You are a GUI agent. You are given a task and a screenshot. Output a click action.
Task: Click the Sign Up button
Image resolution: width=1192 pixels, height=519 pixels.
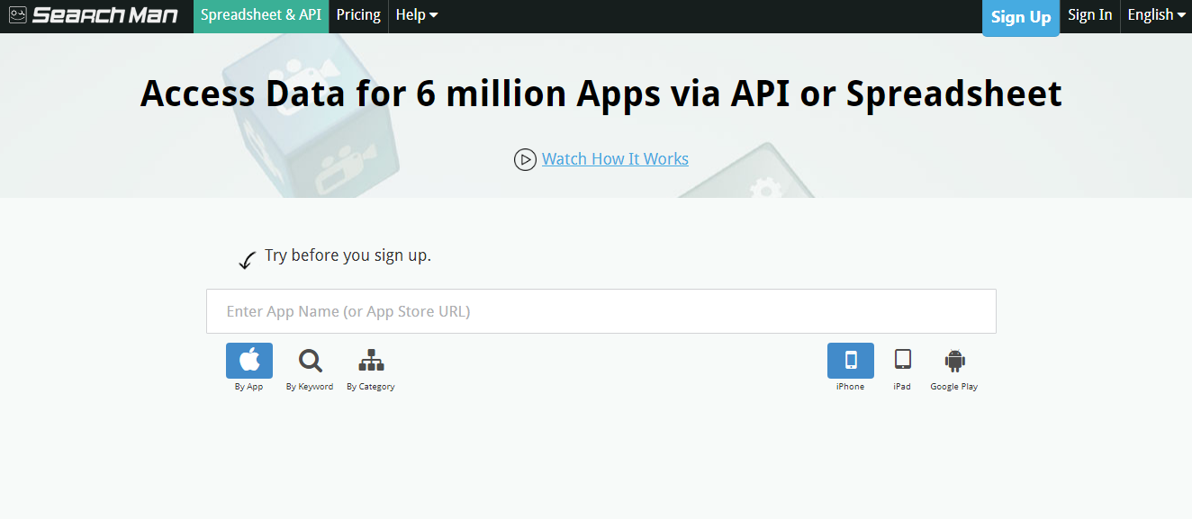(1021, 17)
